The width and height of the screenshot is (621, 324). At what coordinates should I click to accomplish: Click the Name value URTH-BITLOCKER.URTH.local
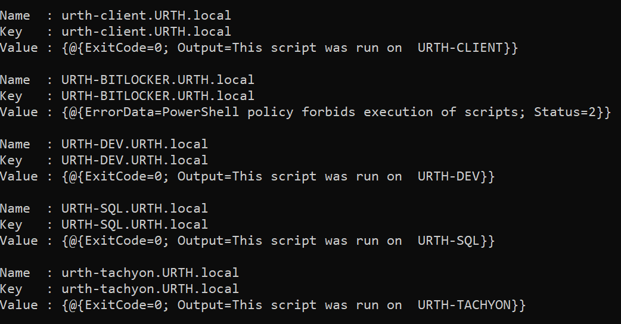158,80
